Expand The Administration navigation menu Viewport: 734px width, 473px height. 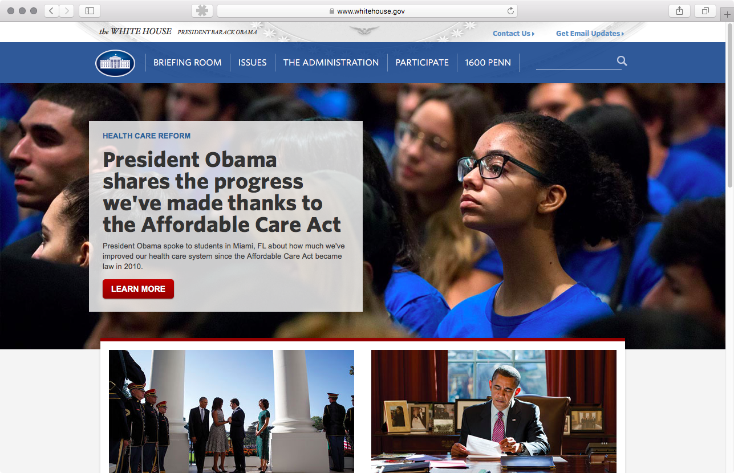coord(331,63)
